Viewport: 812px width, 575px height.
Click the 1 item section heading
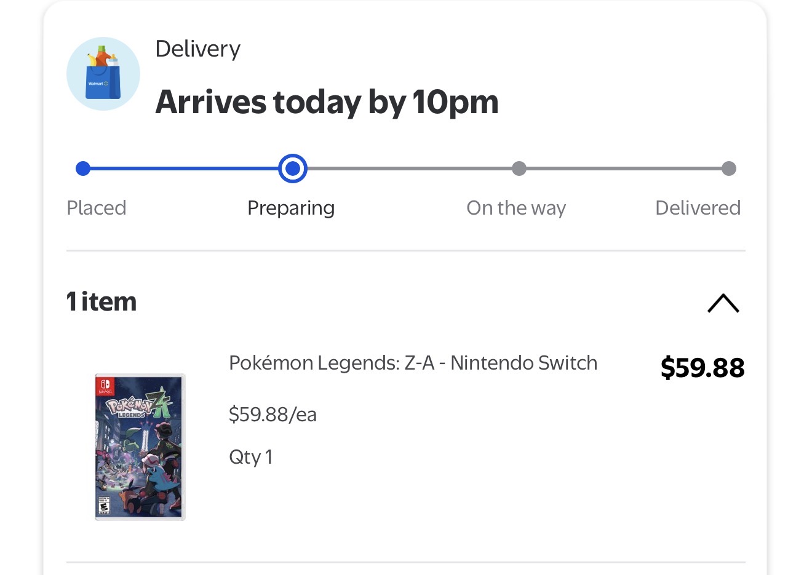[x=101, y=302]
